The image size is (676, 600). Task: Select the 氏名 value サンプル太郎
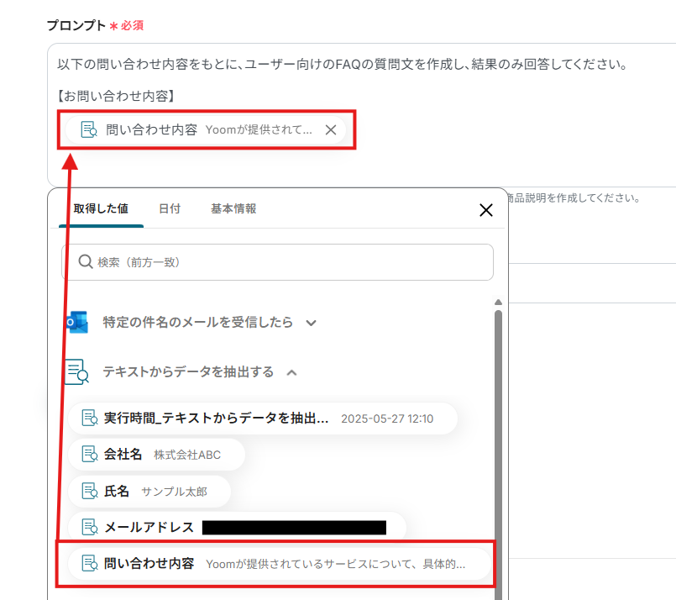pyautogui.click(x=149, y=492)
